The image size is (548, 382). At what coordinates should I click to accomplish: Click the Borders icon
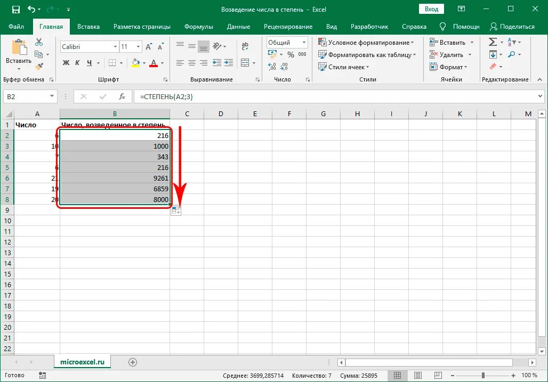(x=112, y=63)
